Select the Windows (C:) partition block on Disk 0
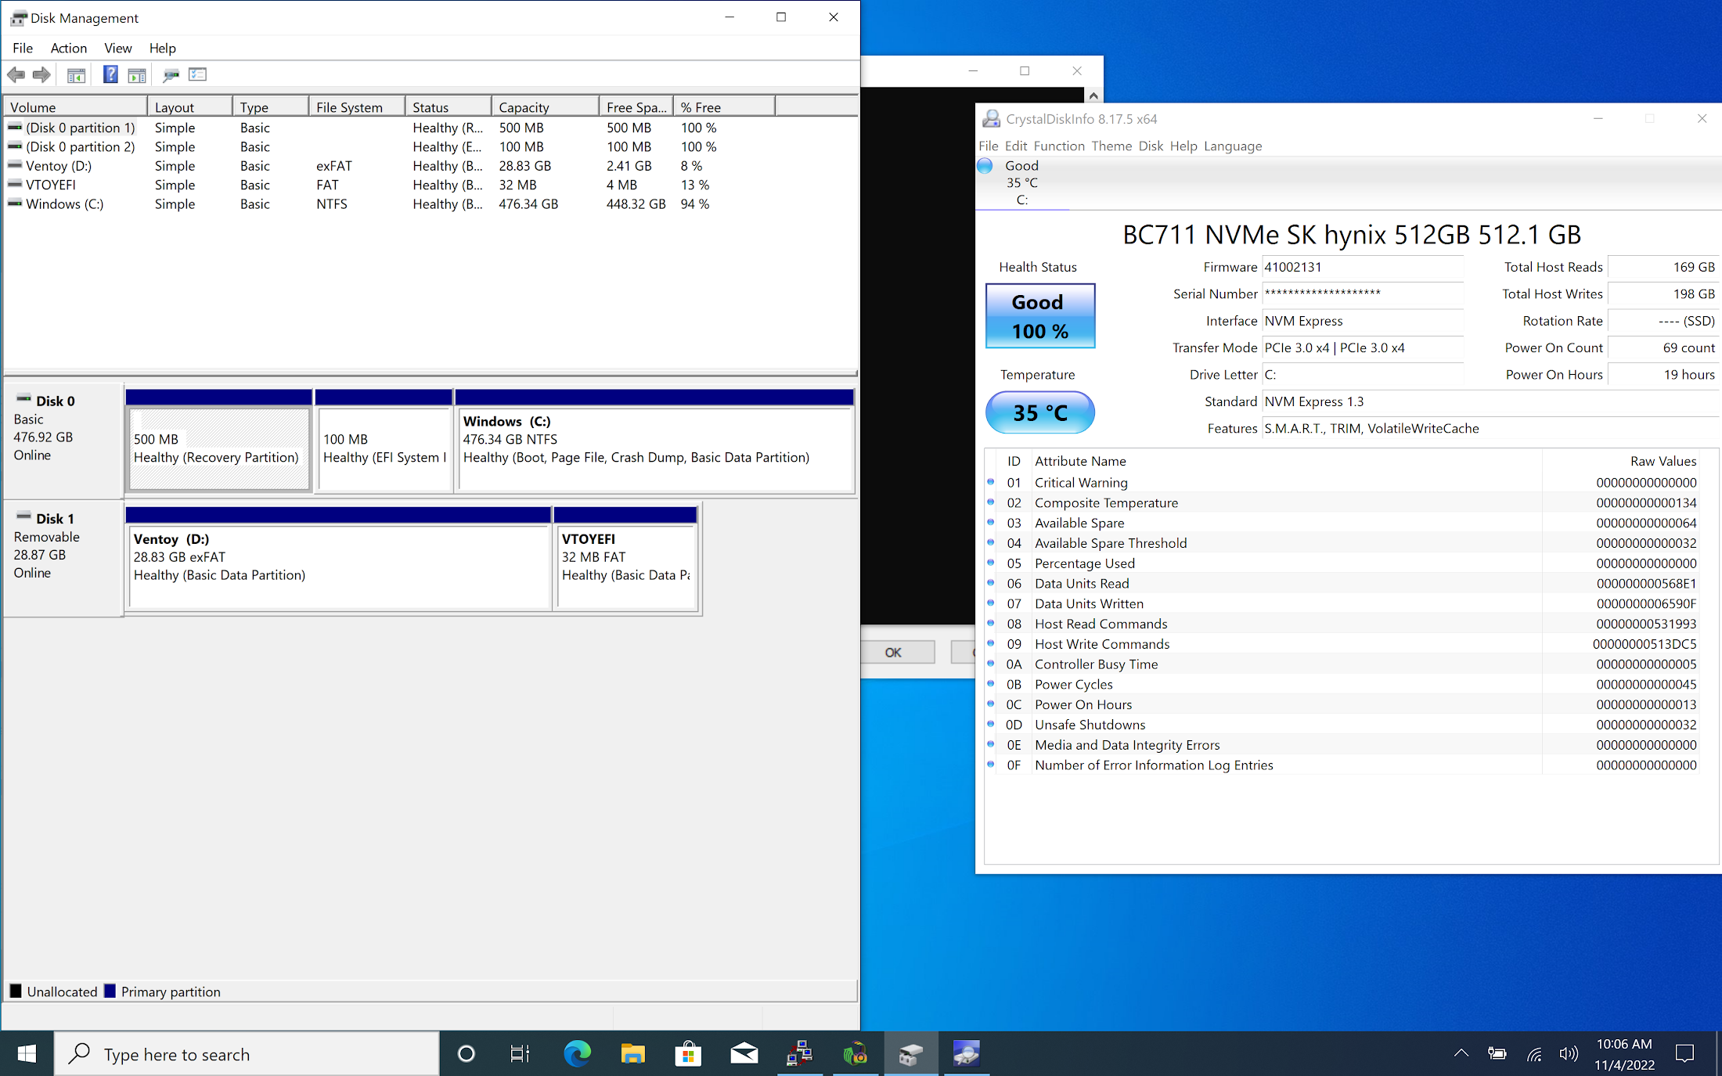 pyautogui.click(x=655, y=448)
